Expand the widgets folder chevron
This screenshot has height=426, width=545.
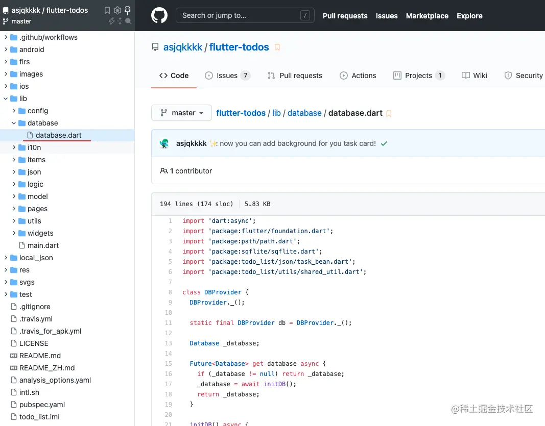pos(14,233)
